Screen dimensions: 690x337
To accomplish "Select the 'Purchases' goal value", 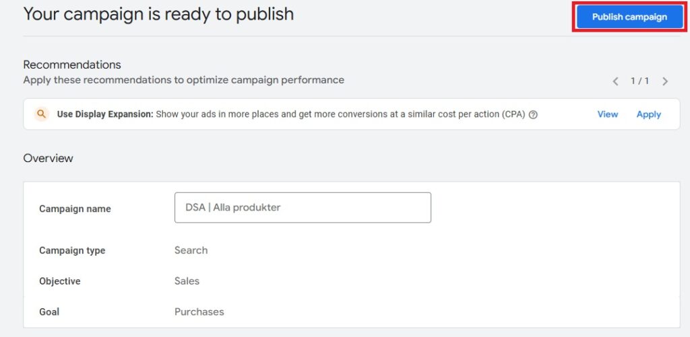I will pos(199,312).
